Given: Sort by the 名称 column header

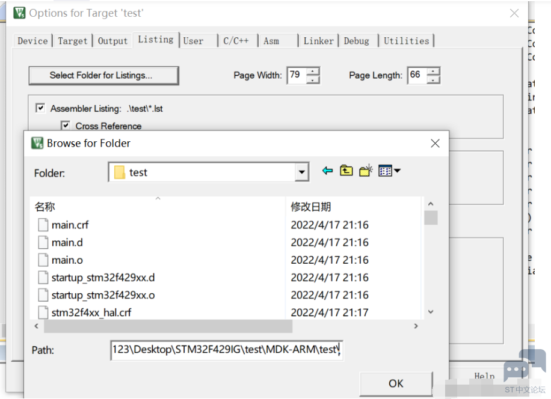Looking at the screenshot, I should 158,206.
